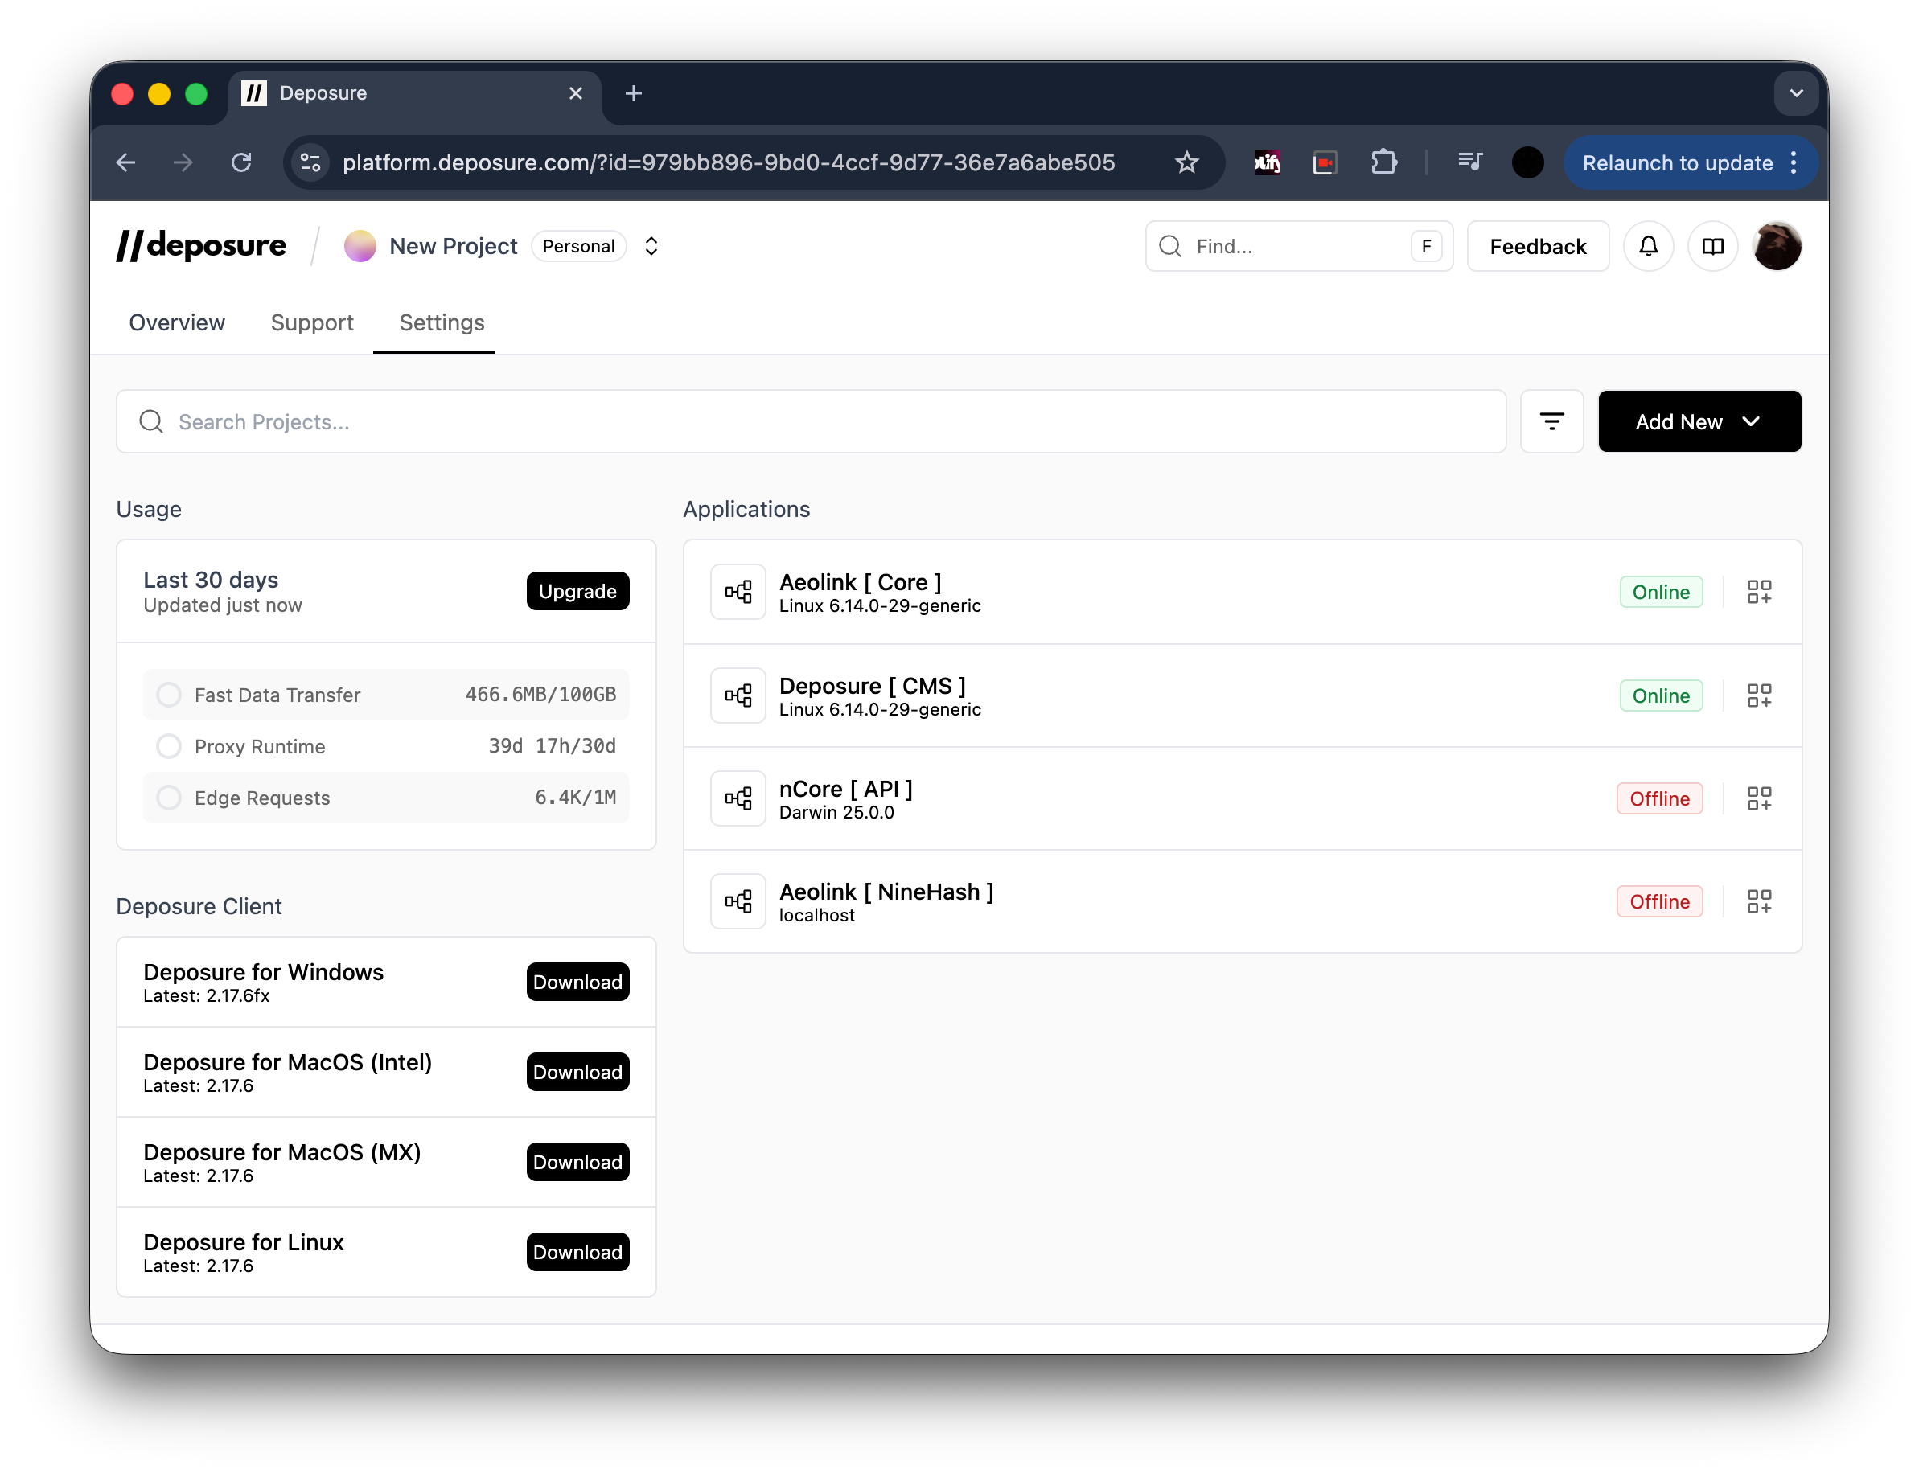Click grid-plus icon on nCore API row
Viewport: 1919px width, 1473px height.
1758,798
